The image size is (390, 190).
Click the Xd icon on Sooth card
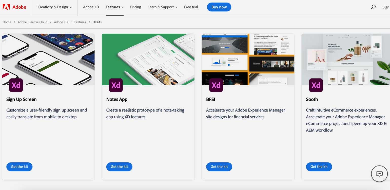point(316,85)
